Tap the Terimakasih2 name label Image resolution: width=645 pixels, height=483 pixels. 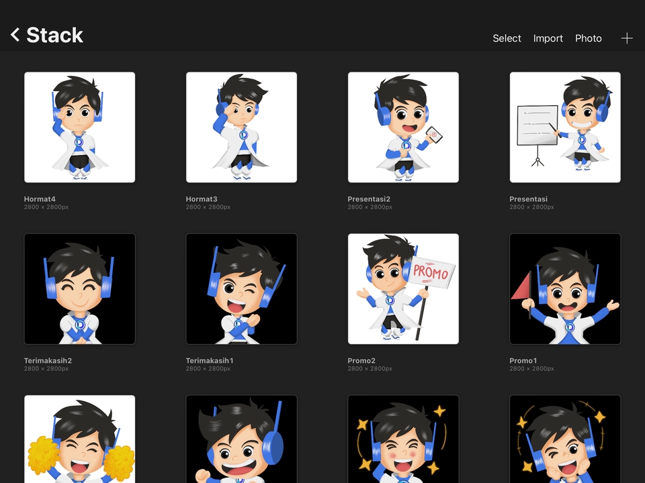click(48, 361)
